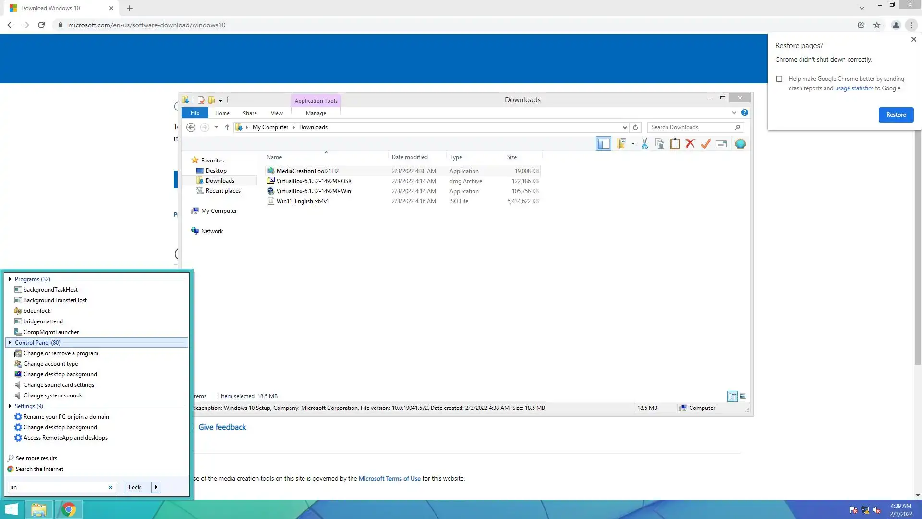Screen dimensions: 922x519
Task: Refresh the Downloads folder listing
Action: (x=635, y=127)
